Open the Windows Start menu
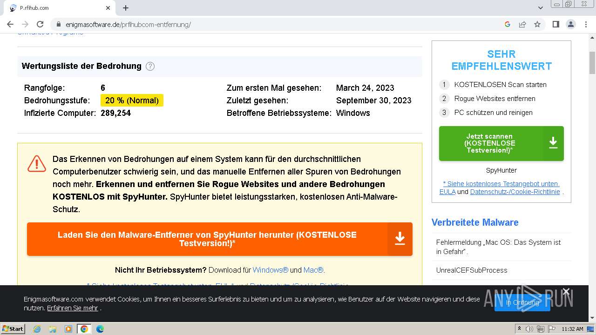 click(13, 329)
